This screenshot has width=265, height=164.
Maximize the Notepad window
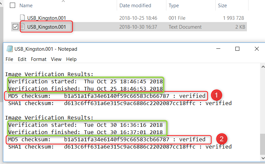[x=237, y=49]
